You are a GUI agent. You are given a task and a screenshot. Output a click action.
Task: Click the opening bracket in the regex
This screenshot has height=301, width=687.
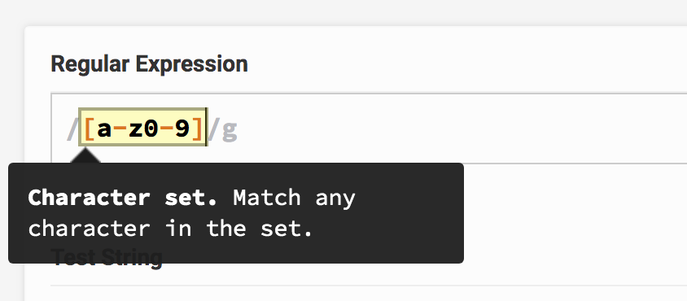click(89, 129)
